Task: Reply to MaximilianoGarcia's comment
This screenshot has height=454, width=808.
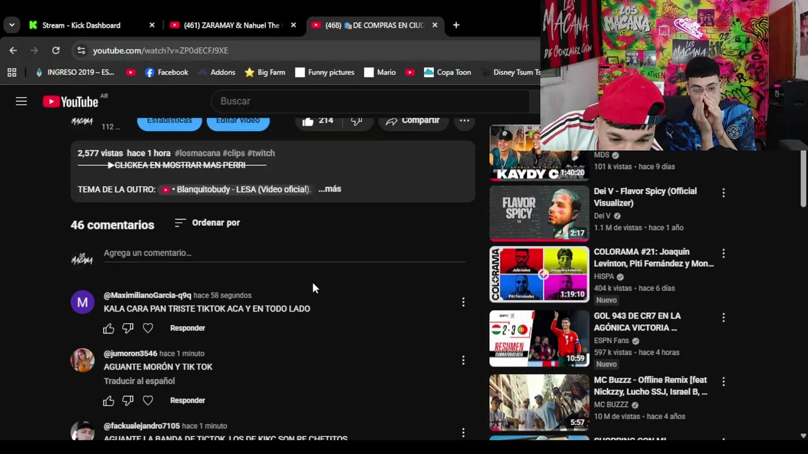Action: click(x=187, y=328)
